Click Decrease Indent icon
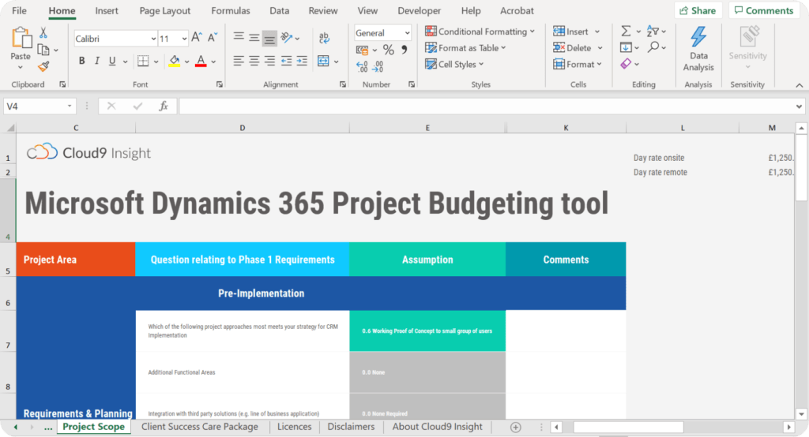This screenshot has height=437, width=809. 286,62
